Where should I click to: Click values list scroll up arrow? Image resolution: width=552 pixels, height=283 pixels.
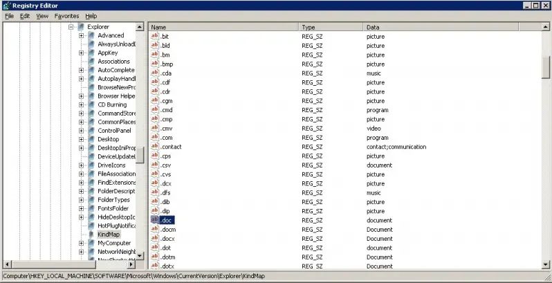point(546,27)
